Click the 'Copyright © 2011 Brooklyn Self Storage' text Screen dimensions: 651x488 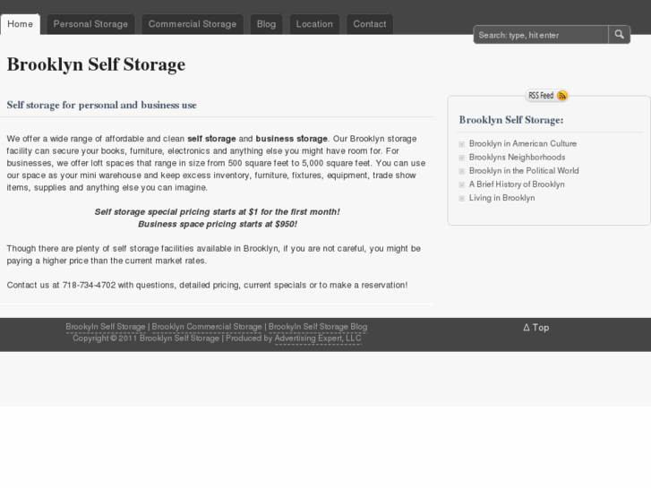click(x=146, y=338)
